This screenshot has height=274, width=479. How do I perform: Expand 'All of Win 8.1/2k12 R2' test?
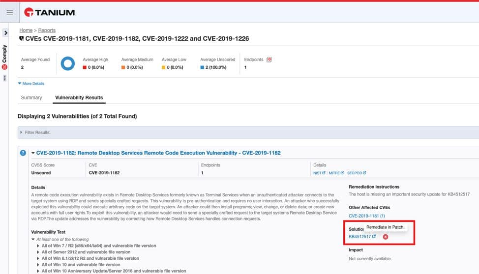pos(38,258)
